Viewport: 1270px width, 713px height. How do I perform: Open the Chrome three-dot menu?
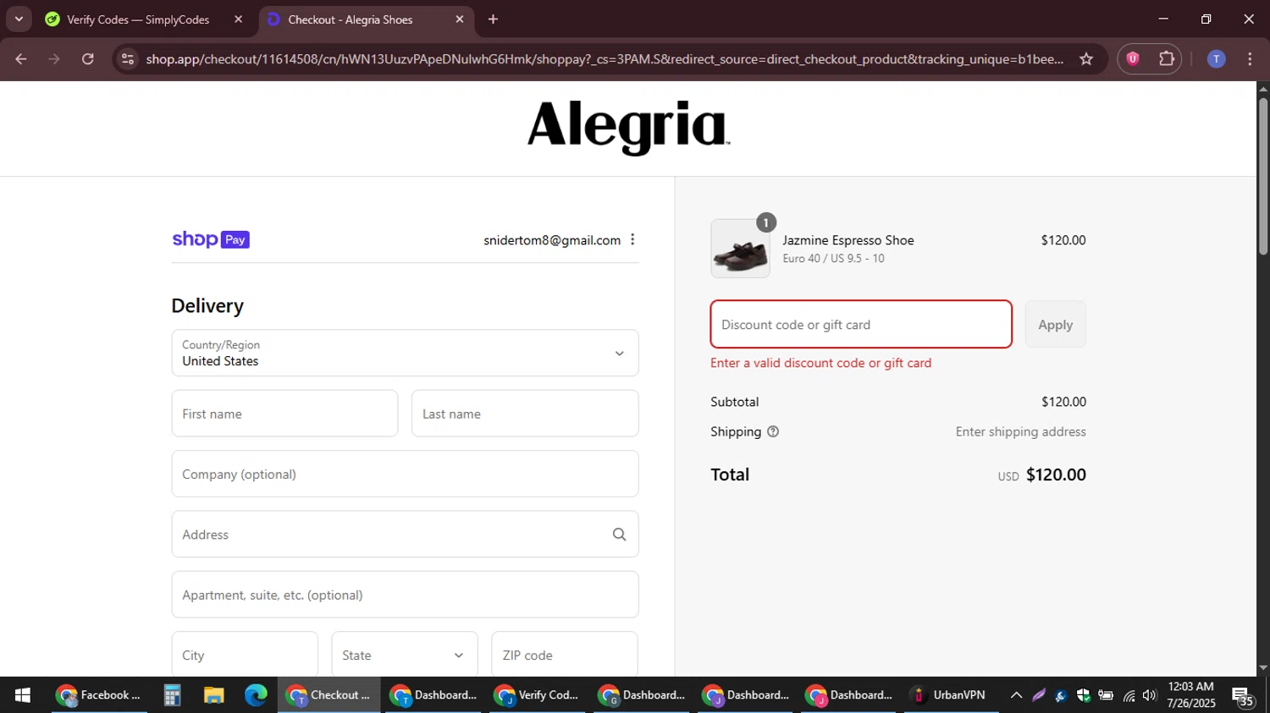[1250, 59]
